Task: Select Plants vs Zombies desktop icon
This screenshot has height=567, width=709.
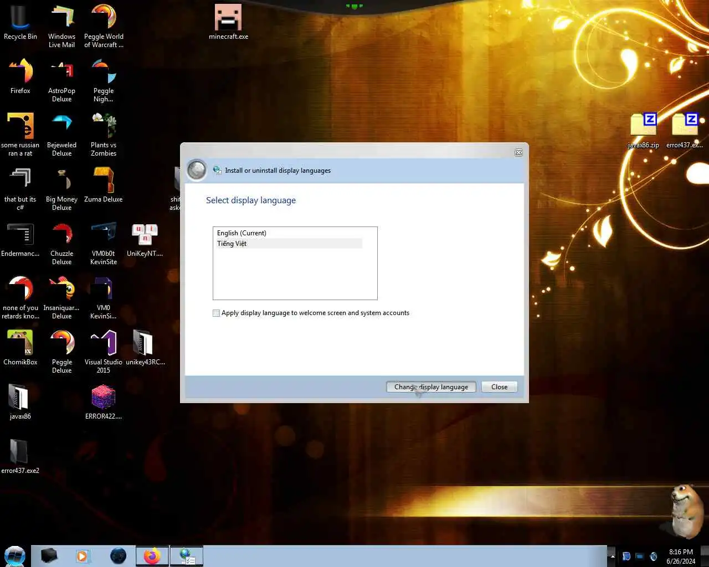Action: (104, 135)
